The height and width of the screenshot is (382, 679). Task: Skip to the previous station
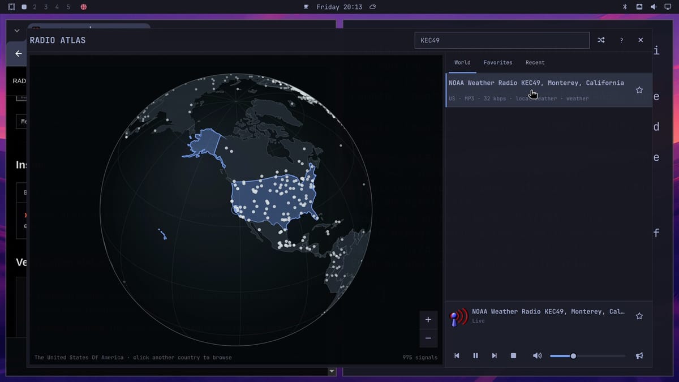(457, 356)
